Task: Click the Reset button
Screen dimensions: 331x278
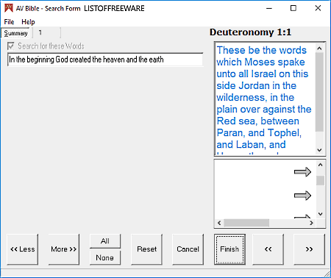Action: (x=146, y=249)
